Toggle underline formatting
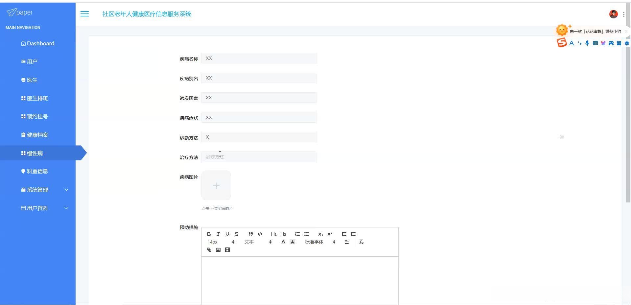The width and height of the screenshot is (631, 305). click(x=227, y=234)
